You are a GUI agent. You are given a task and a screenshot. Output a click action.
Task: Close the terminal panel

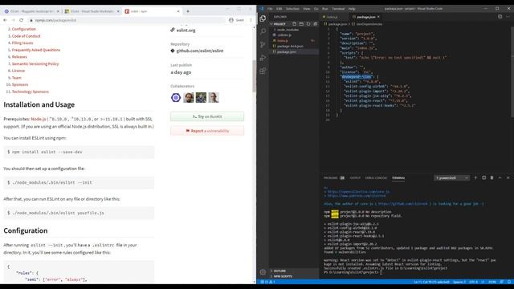coord(508,177)
